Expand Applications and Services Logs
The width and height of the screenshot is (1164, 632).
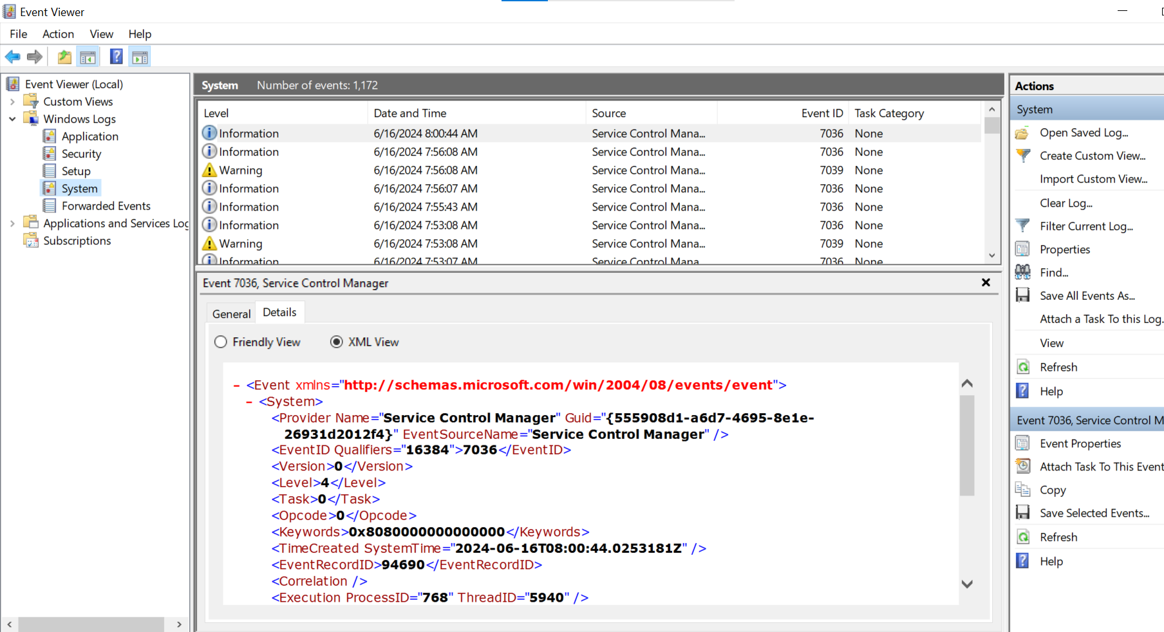point(12,223)
